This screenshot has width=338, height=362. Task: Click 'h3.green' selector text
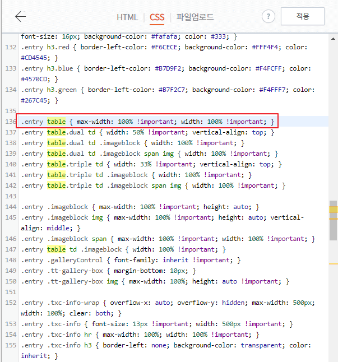[62, 90]
